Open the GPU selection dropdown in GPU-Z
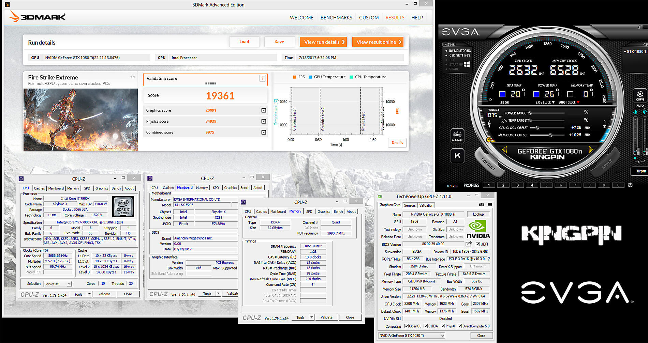This screenshot has height=343, width=648. tap(412, 336)
